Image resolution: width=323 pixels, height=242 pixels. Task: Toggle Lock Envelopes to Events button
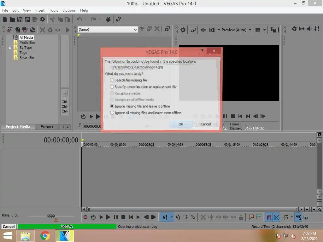click(x=298, y=217)
